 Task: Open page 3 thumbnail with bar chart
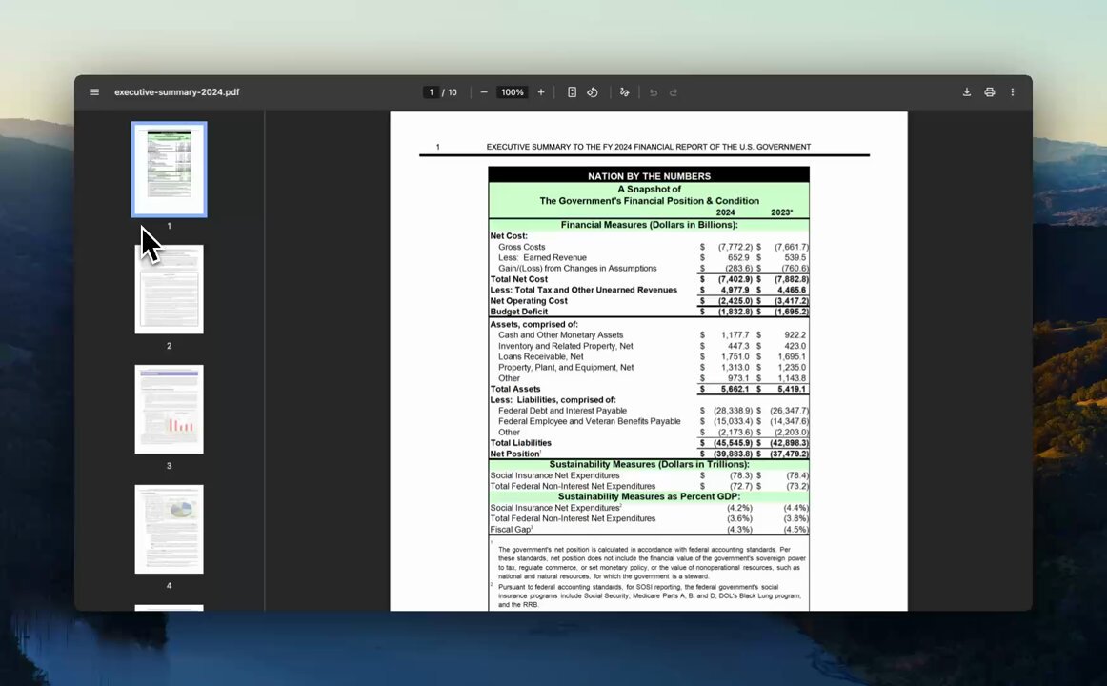[x=169, y=409]
